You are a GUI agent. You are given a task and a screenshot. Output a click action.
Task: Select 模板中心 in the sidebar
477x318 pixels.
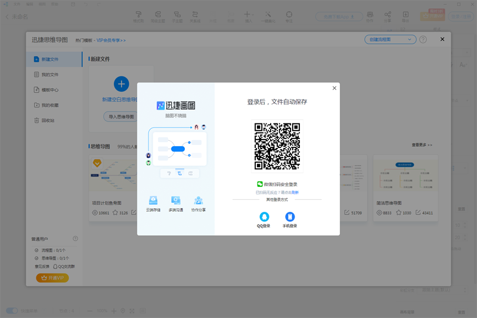50,90
